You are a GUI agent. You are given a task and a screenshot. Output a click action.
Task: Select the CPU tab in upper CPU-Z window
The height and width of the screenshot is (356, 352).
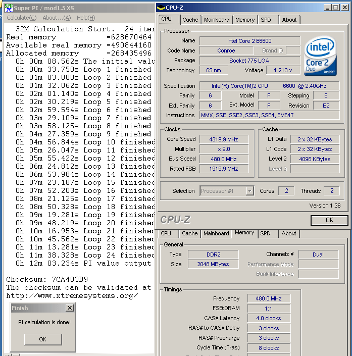[169, 19]
